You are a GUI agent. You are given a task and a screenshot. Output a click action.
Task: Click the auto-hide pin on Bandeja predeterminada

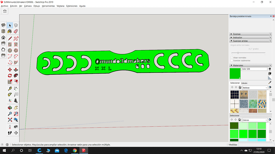click(x=271, y=16)
